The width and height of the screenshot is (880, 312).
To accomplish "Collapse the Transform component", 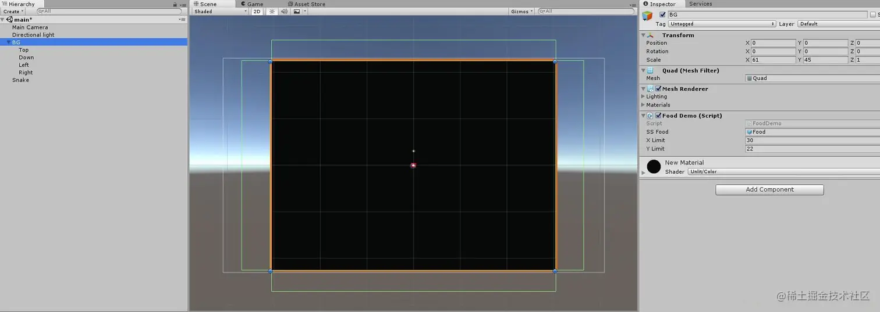I will [644, 35].
